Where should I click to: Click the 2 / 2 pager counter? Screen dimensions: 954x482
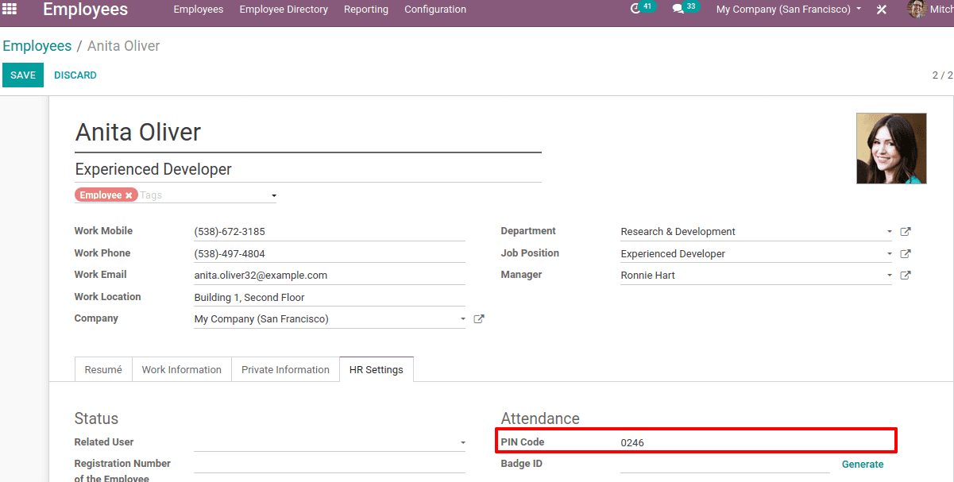click(x=942, y=75)
